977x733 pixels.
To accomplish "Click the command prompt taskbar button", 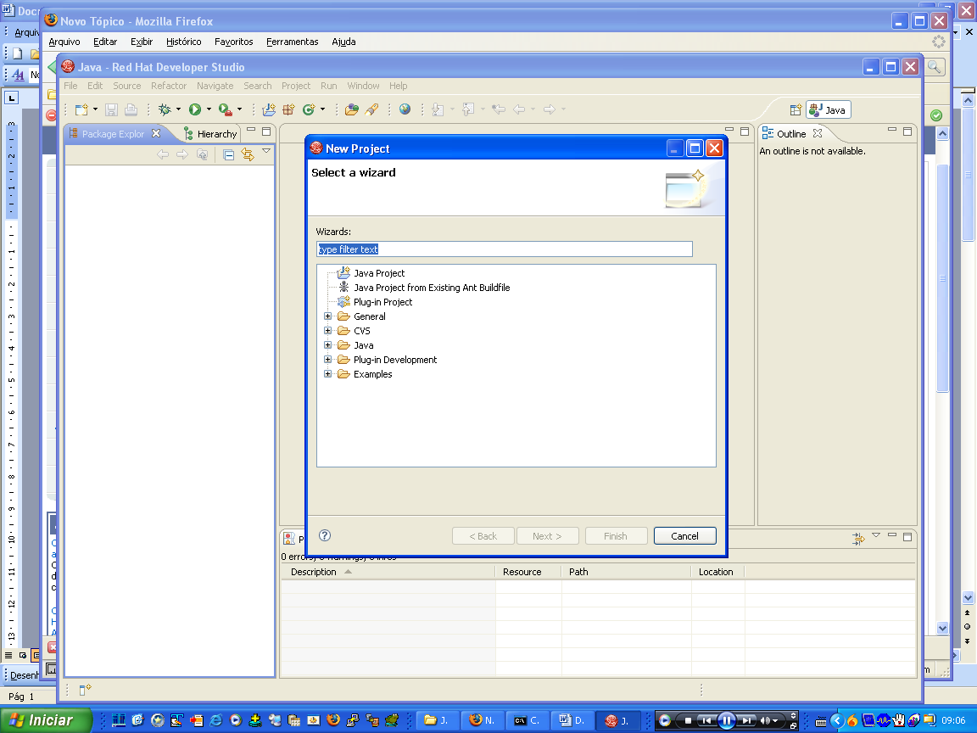I will tap(528, 720).
